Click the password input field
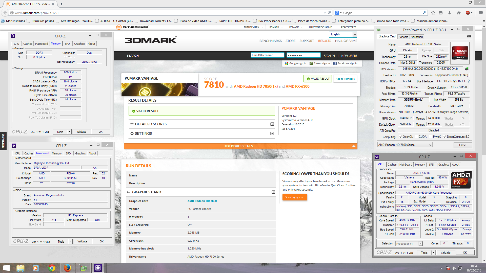Viewport: 486px width, 273px height. (x=303, y=55)
